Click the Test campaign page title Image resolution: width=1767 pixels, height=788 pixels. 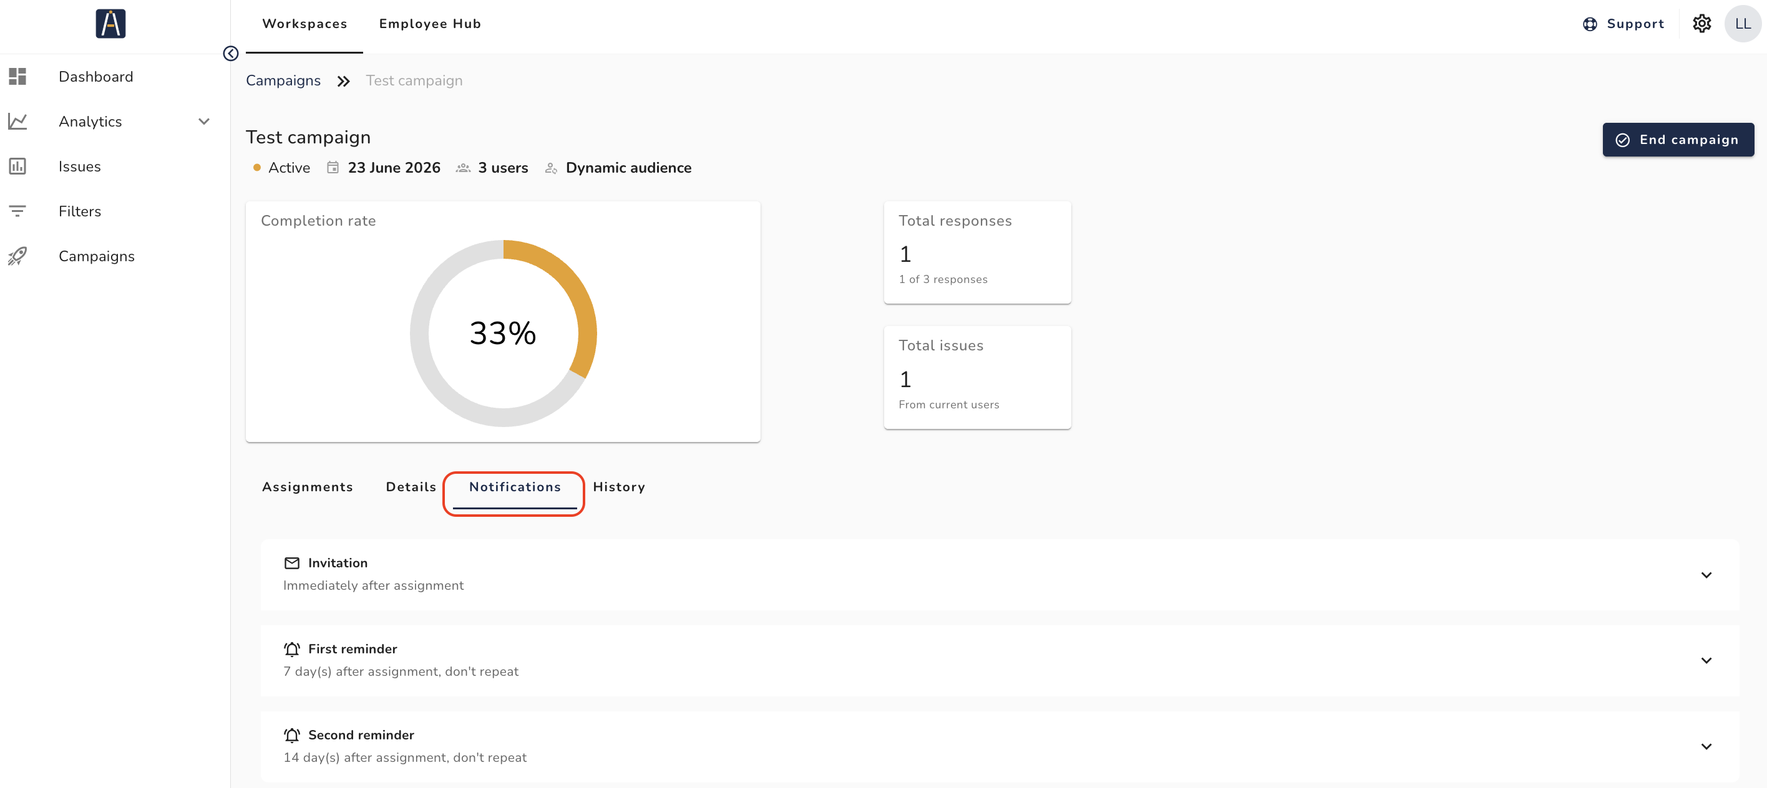click(308, 137)
